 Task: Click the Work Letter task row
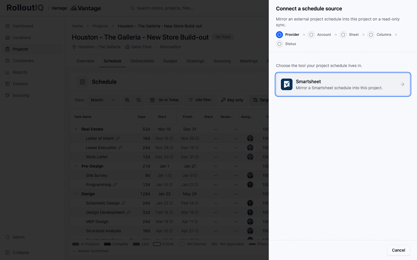(170, 157)
